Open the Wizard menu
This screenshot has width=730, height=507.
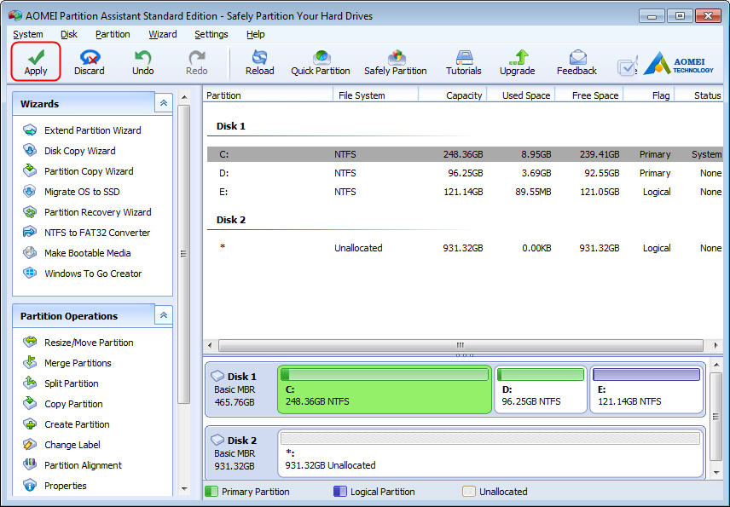click(x=163, y=34)
